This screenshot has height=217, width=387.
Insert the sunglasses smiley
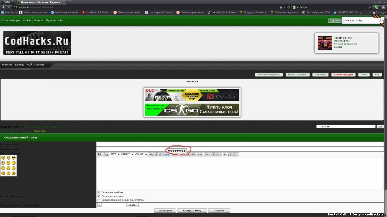pyautogui.click(x=14, y=158)
